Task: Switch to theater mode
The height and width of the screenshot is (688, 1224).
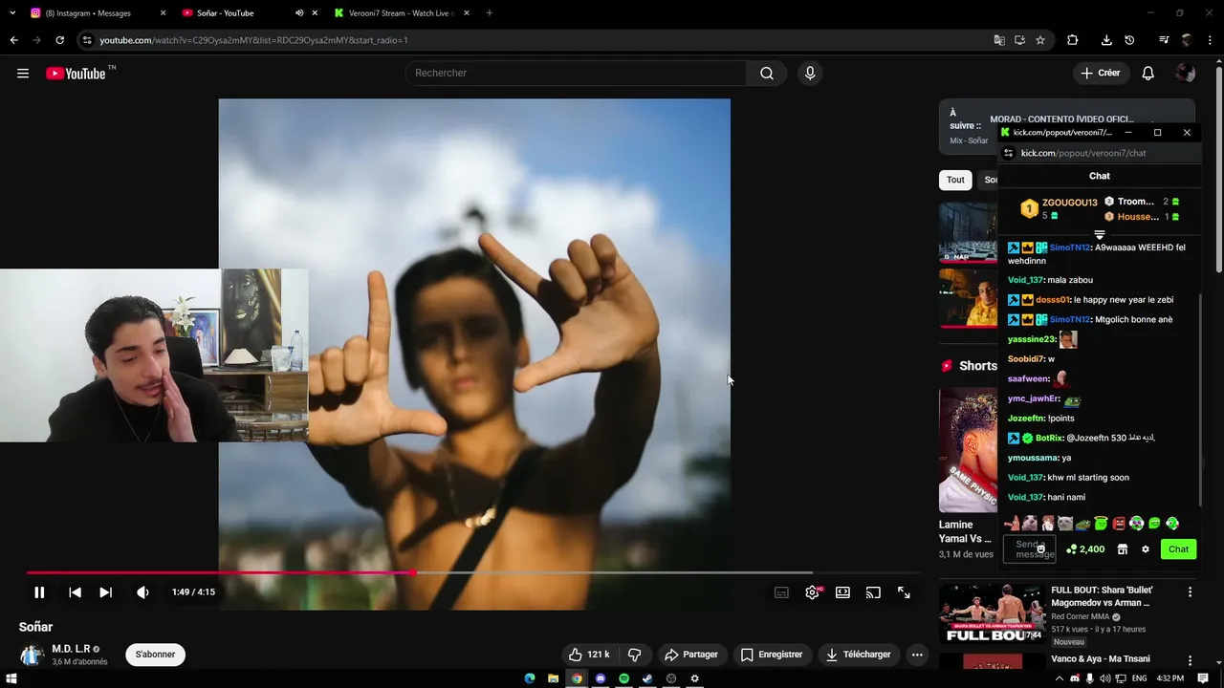Action: tap(842, 592)
